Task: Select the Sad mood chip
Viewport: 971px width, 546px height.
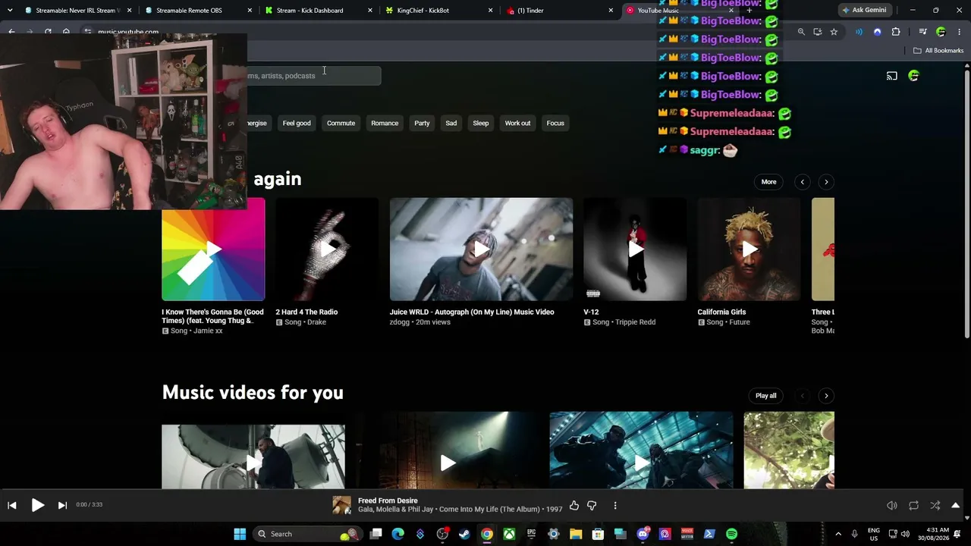Action: pyautogui.click(x=451, y=123)
